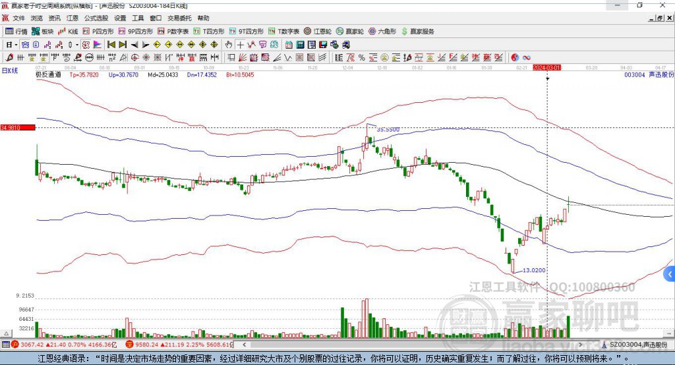Screen dimensions: 675x365
Task: Open the 公式选股 menu
Action: pos(96,18)
